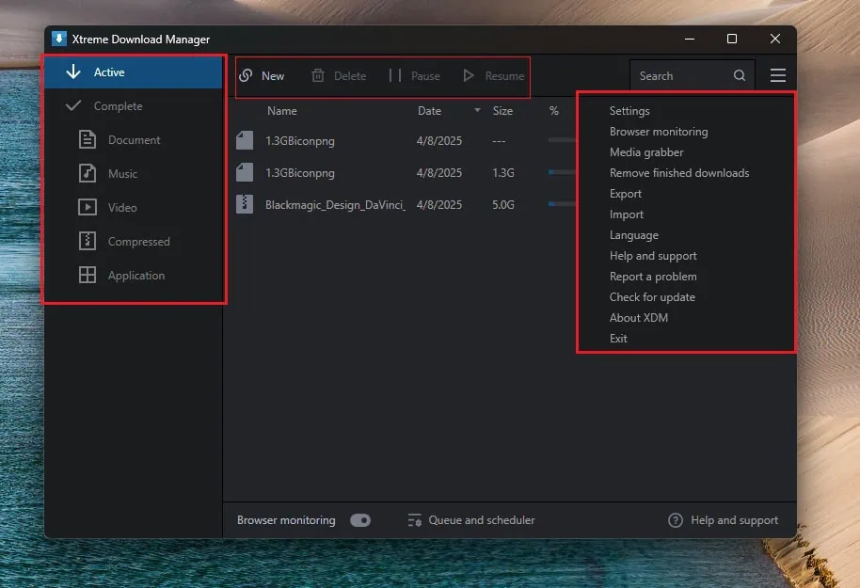The image size is (860, 588).
Task: Select the Complete category label
Action: click(118, 106)
